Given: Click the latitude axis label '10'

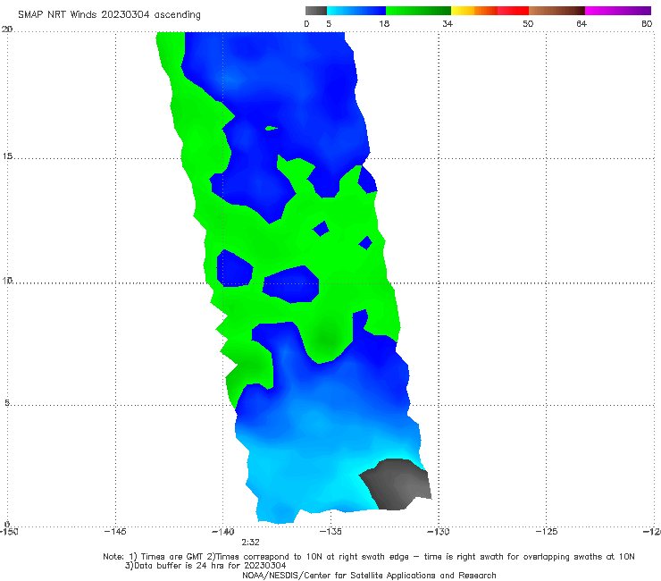Looking at the screenshot, I should click(7, 280).
